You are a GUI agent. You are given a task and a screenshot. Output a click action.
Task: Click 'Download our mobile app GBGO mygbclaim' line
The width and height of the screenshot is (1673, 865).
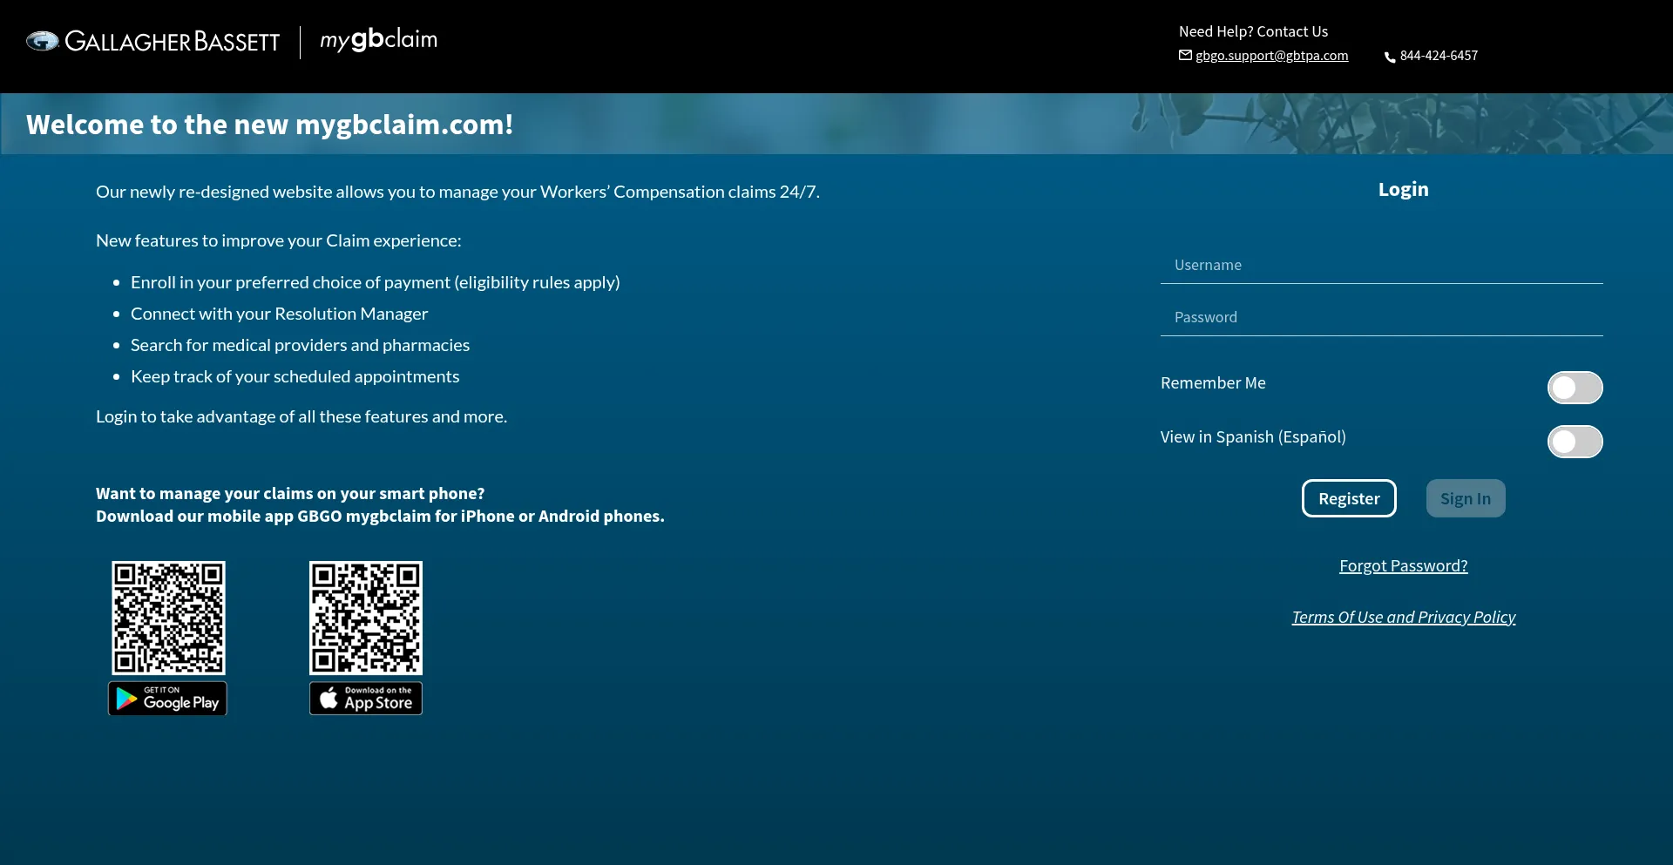380,517
